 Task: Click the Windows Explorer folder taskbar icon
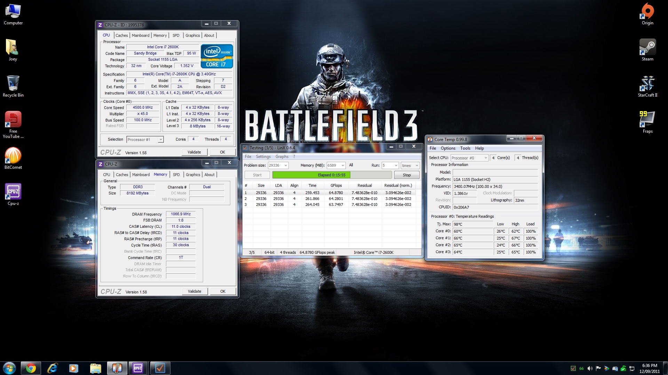95,368
